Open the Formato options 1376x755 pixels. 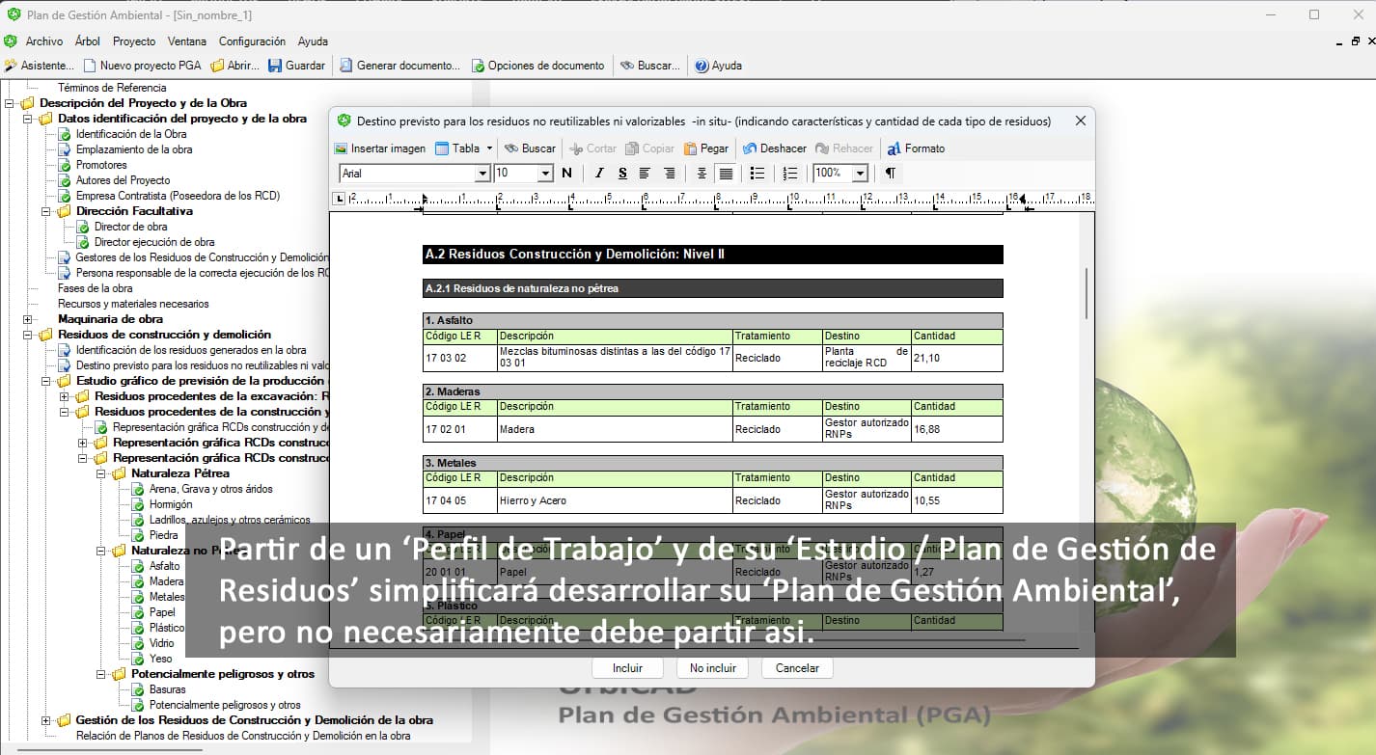[916, 148]
